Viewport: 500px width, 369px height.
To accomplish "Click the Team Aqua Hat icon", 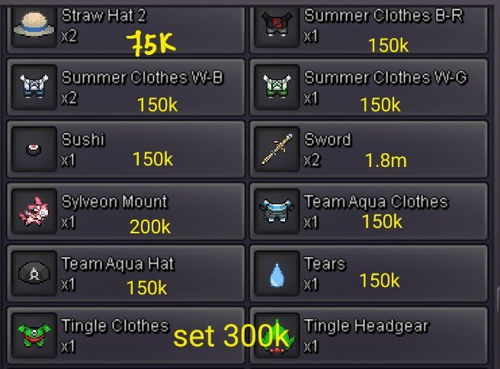I will [34, 274].
